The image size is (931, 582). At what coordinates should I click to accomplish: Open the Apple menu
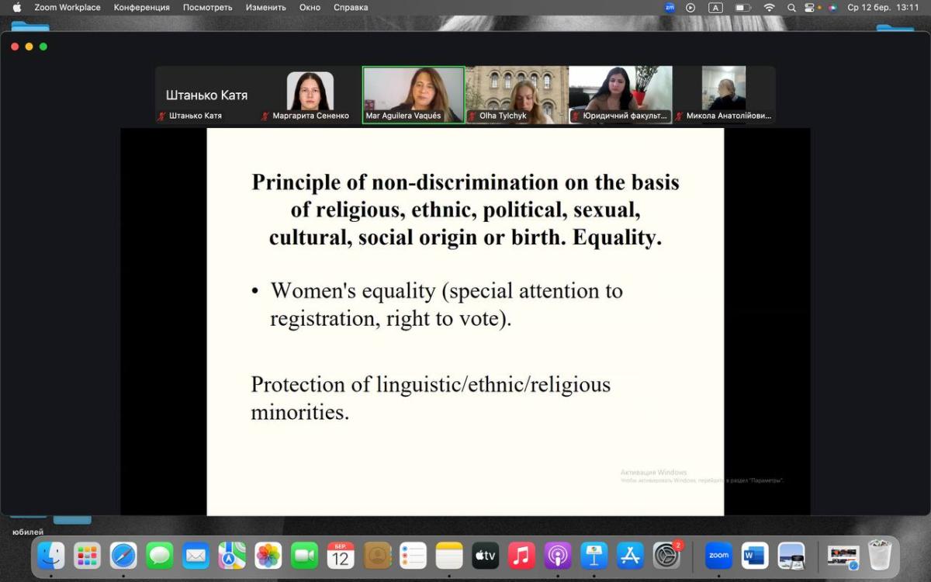coord(17,8)
